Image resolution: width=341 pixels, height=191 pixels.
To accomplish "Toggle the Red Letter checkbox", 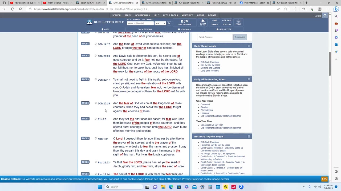I will tap(218, 29).
